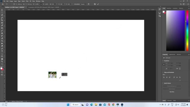This screenshot has width=190, height=107.
Task: Open the Photoshop search icon
Action: coord(181,4)
